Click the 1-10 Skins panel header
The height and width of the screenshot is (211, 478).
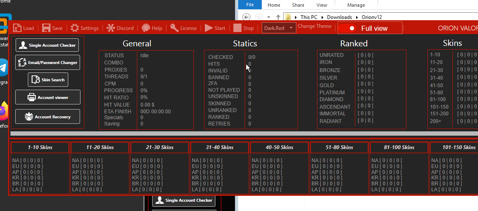point(40,147)
